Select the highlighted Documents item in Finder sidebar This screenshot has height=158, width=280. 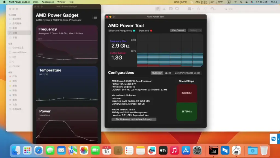[x=19, y=33]
